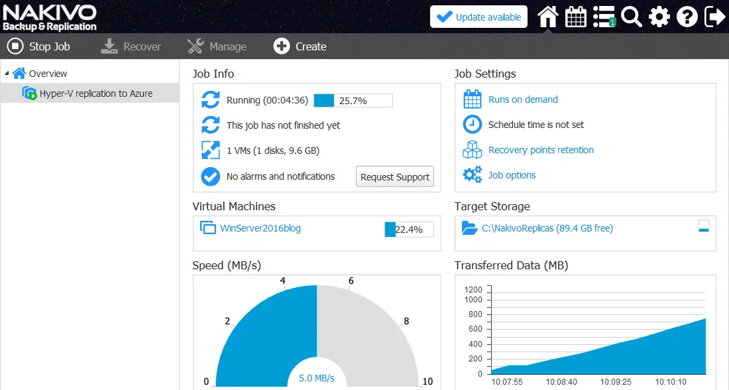Click the target storage folder icon
Image resolution: width=729 pixels, height=390 pixels.
tap(470, 228)
